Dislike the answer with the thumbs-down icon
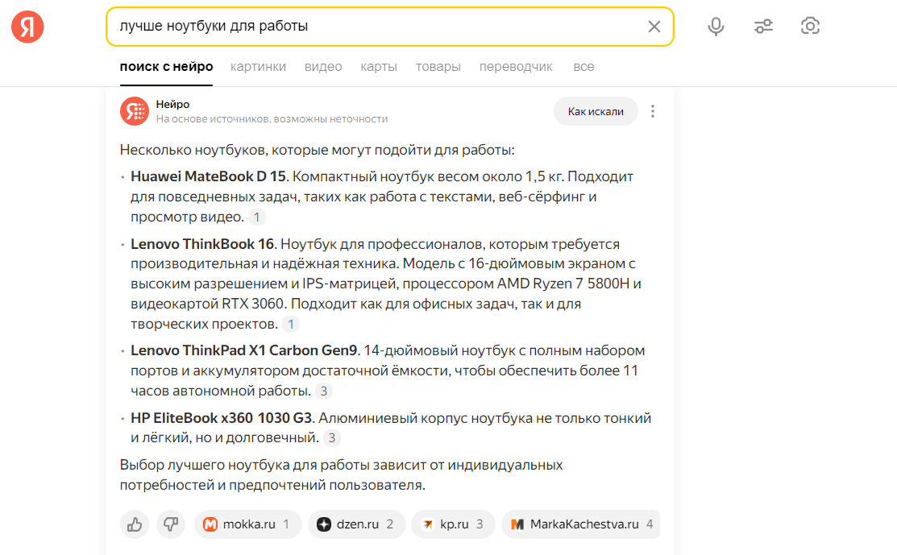Viewport: 897px width, 555px height. point(171,524)
